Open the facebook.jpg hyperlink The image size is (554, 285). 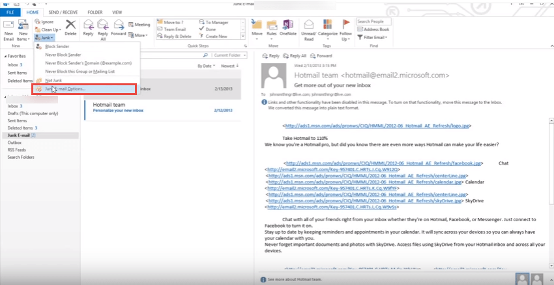[383, 163]
